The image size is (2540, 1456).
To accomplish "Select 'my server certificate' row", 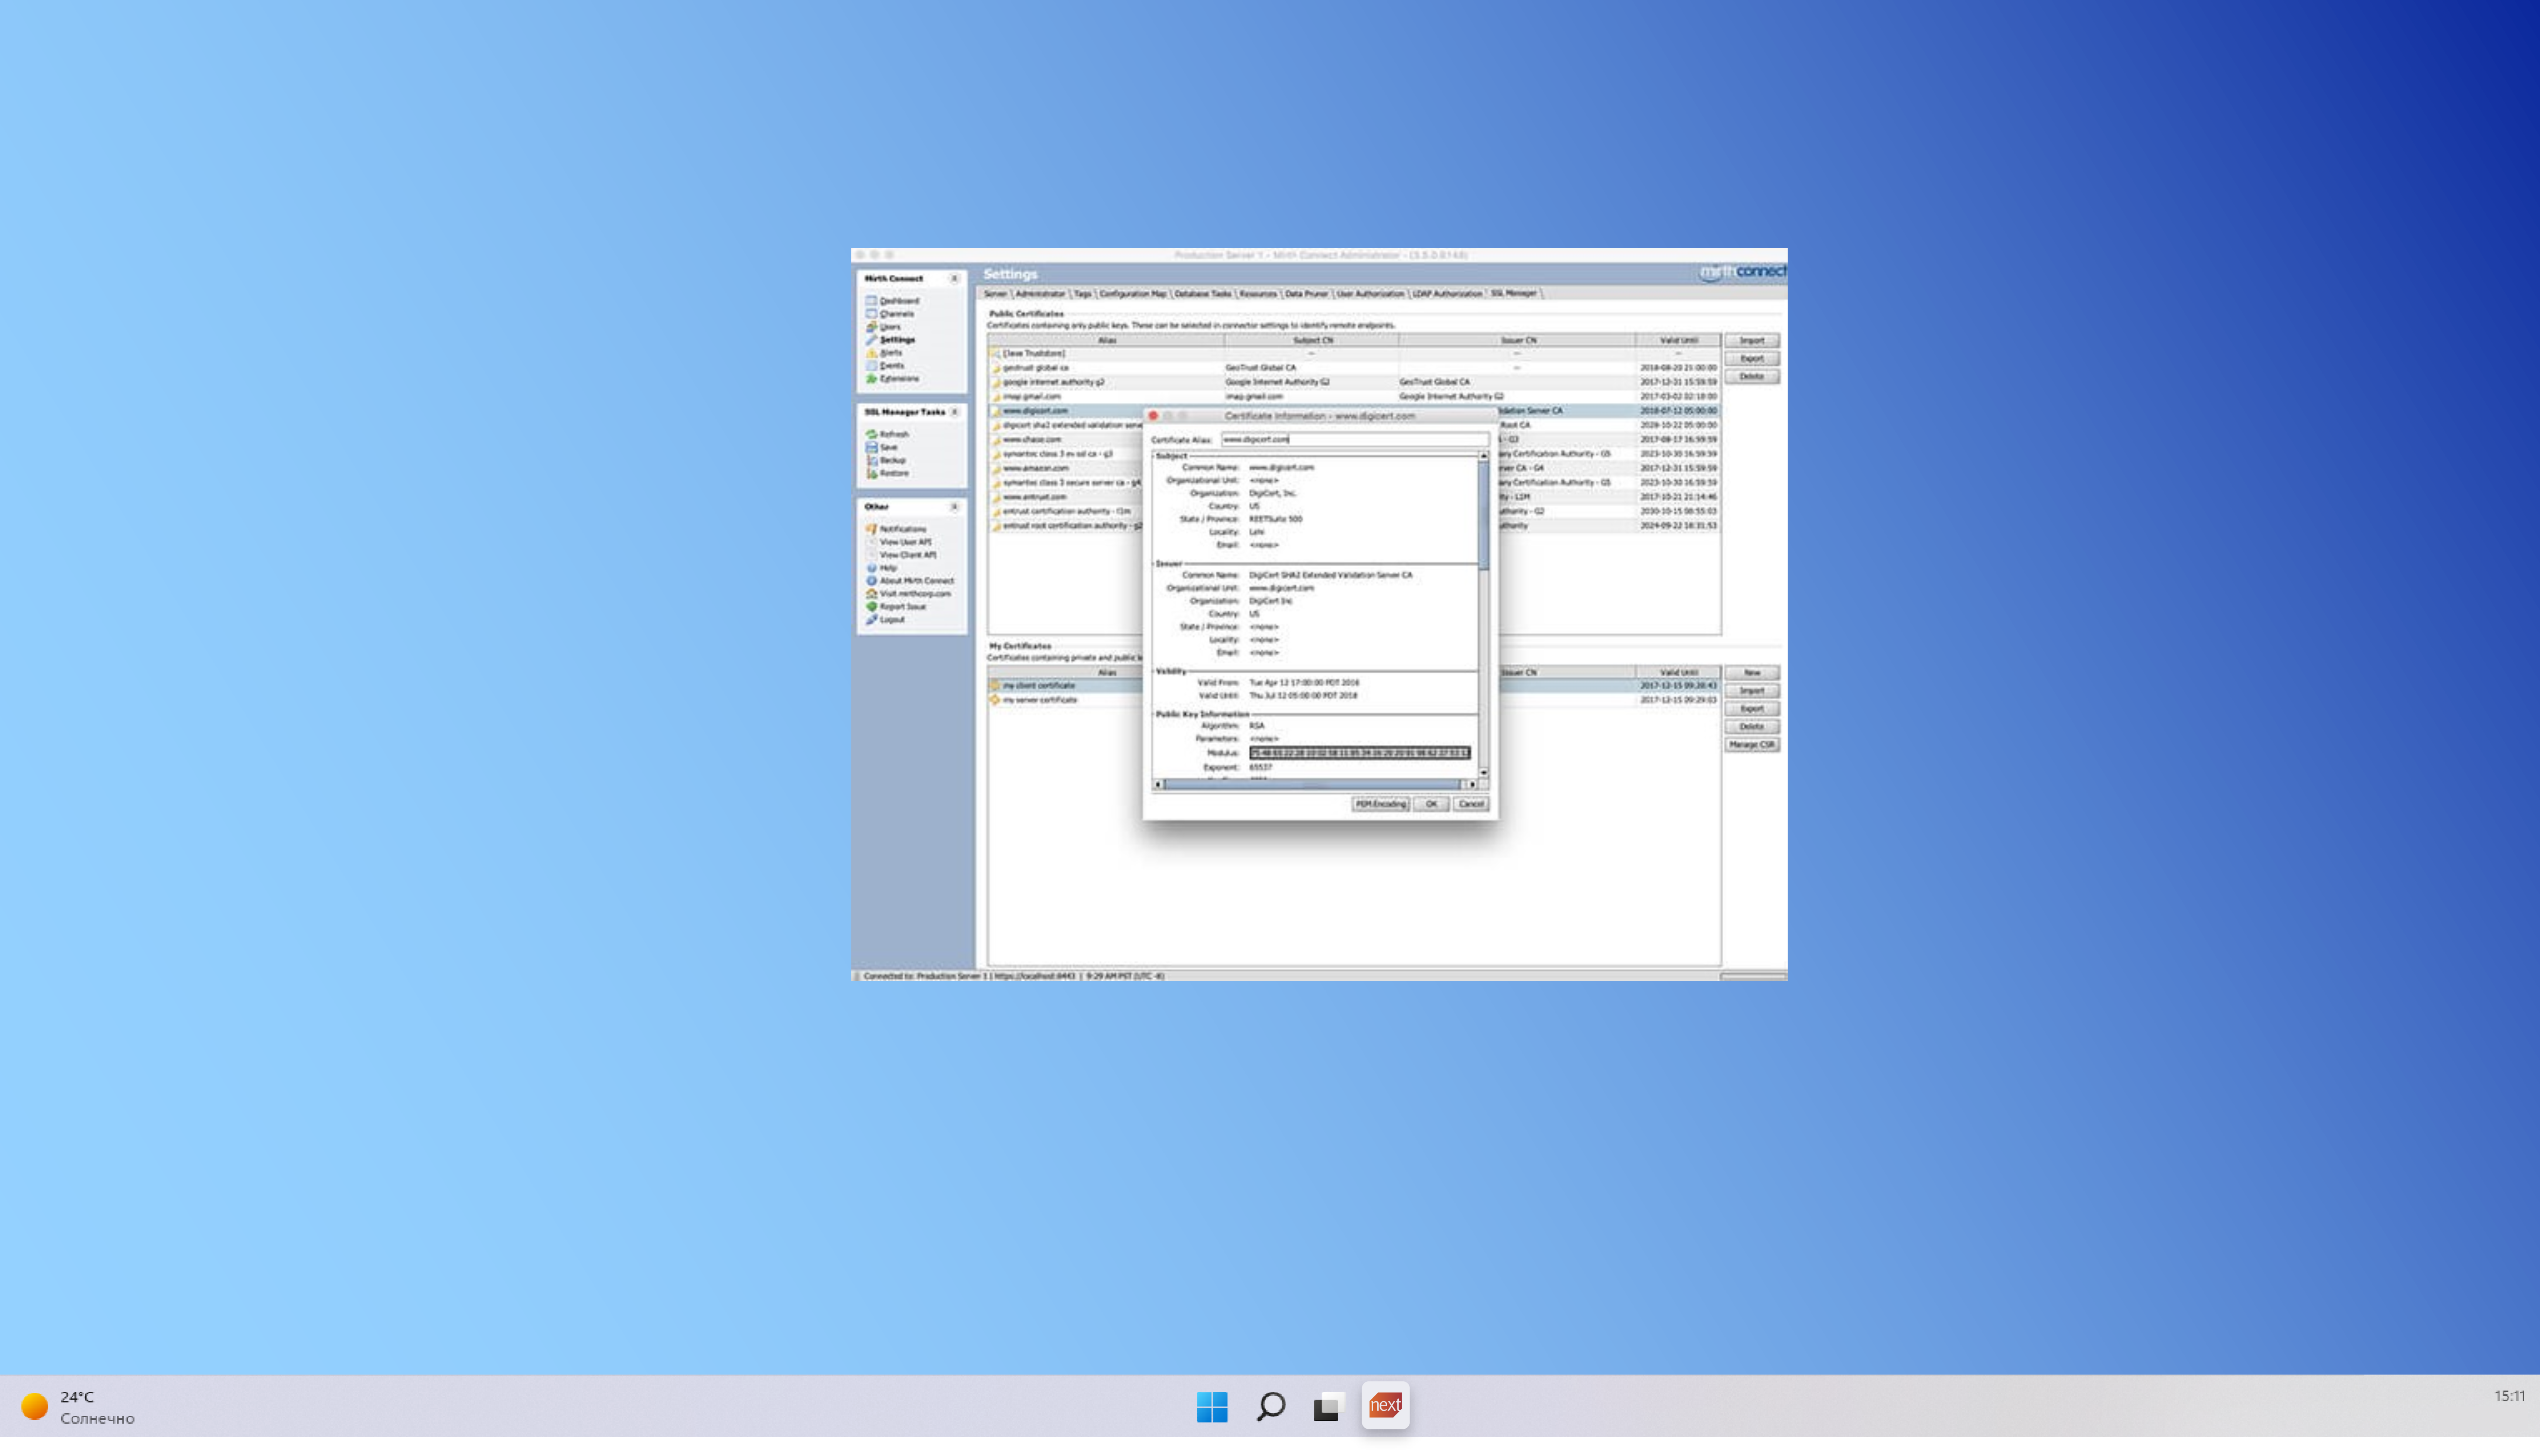I will pos(1066,700).
